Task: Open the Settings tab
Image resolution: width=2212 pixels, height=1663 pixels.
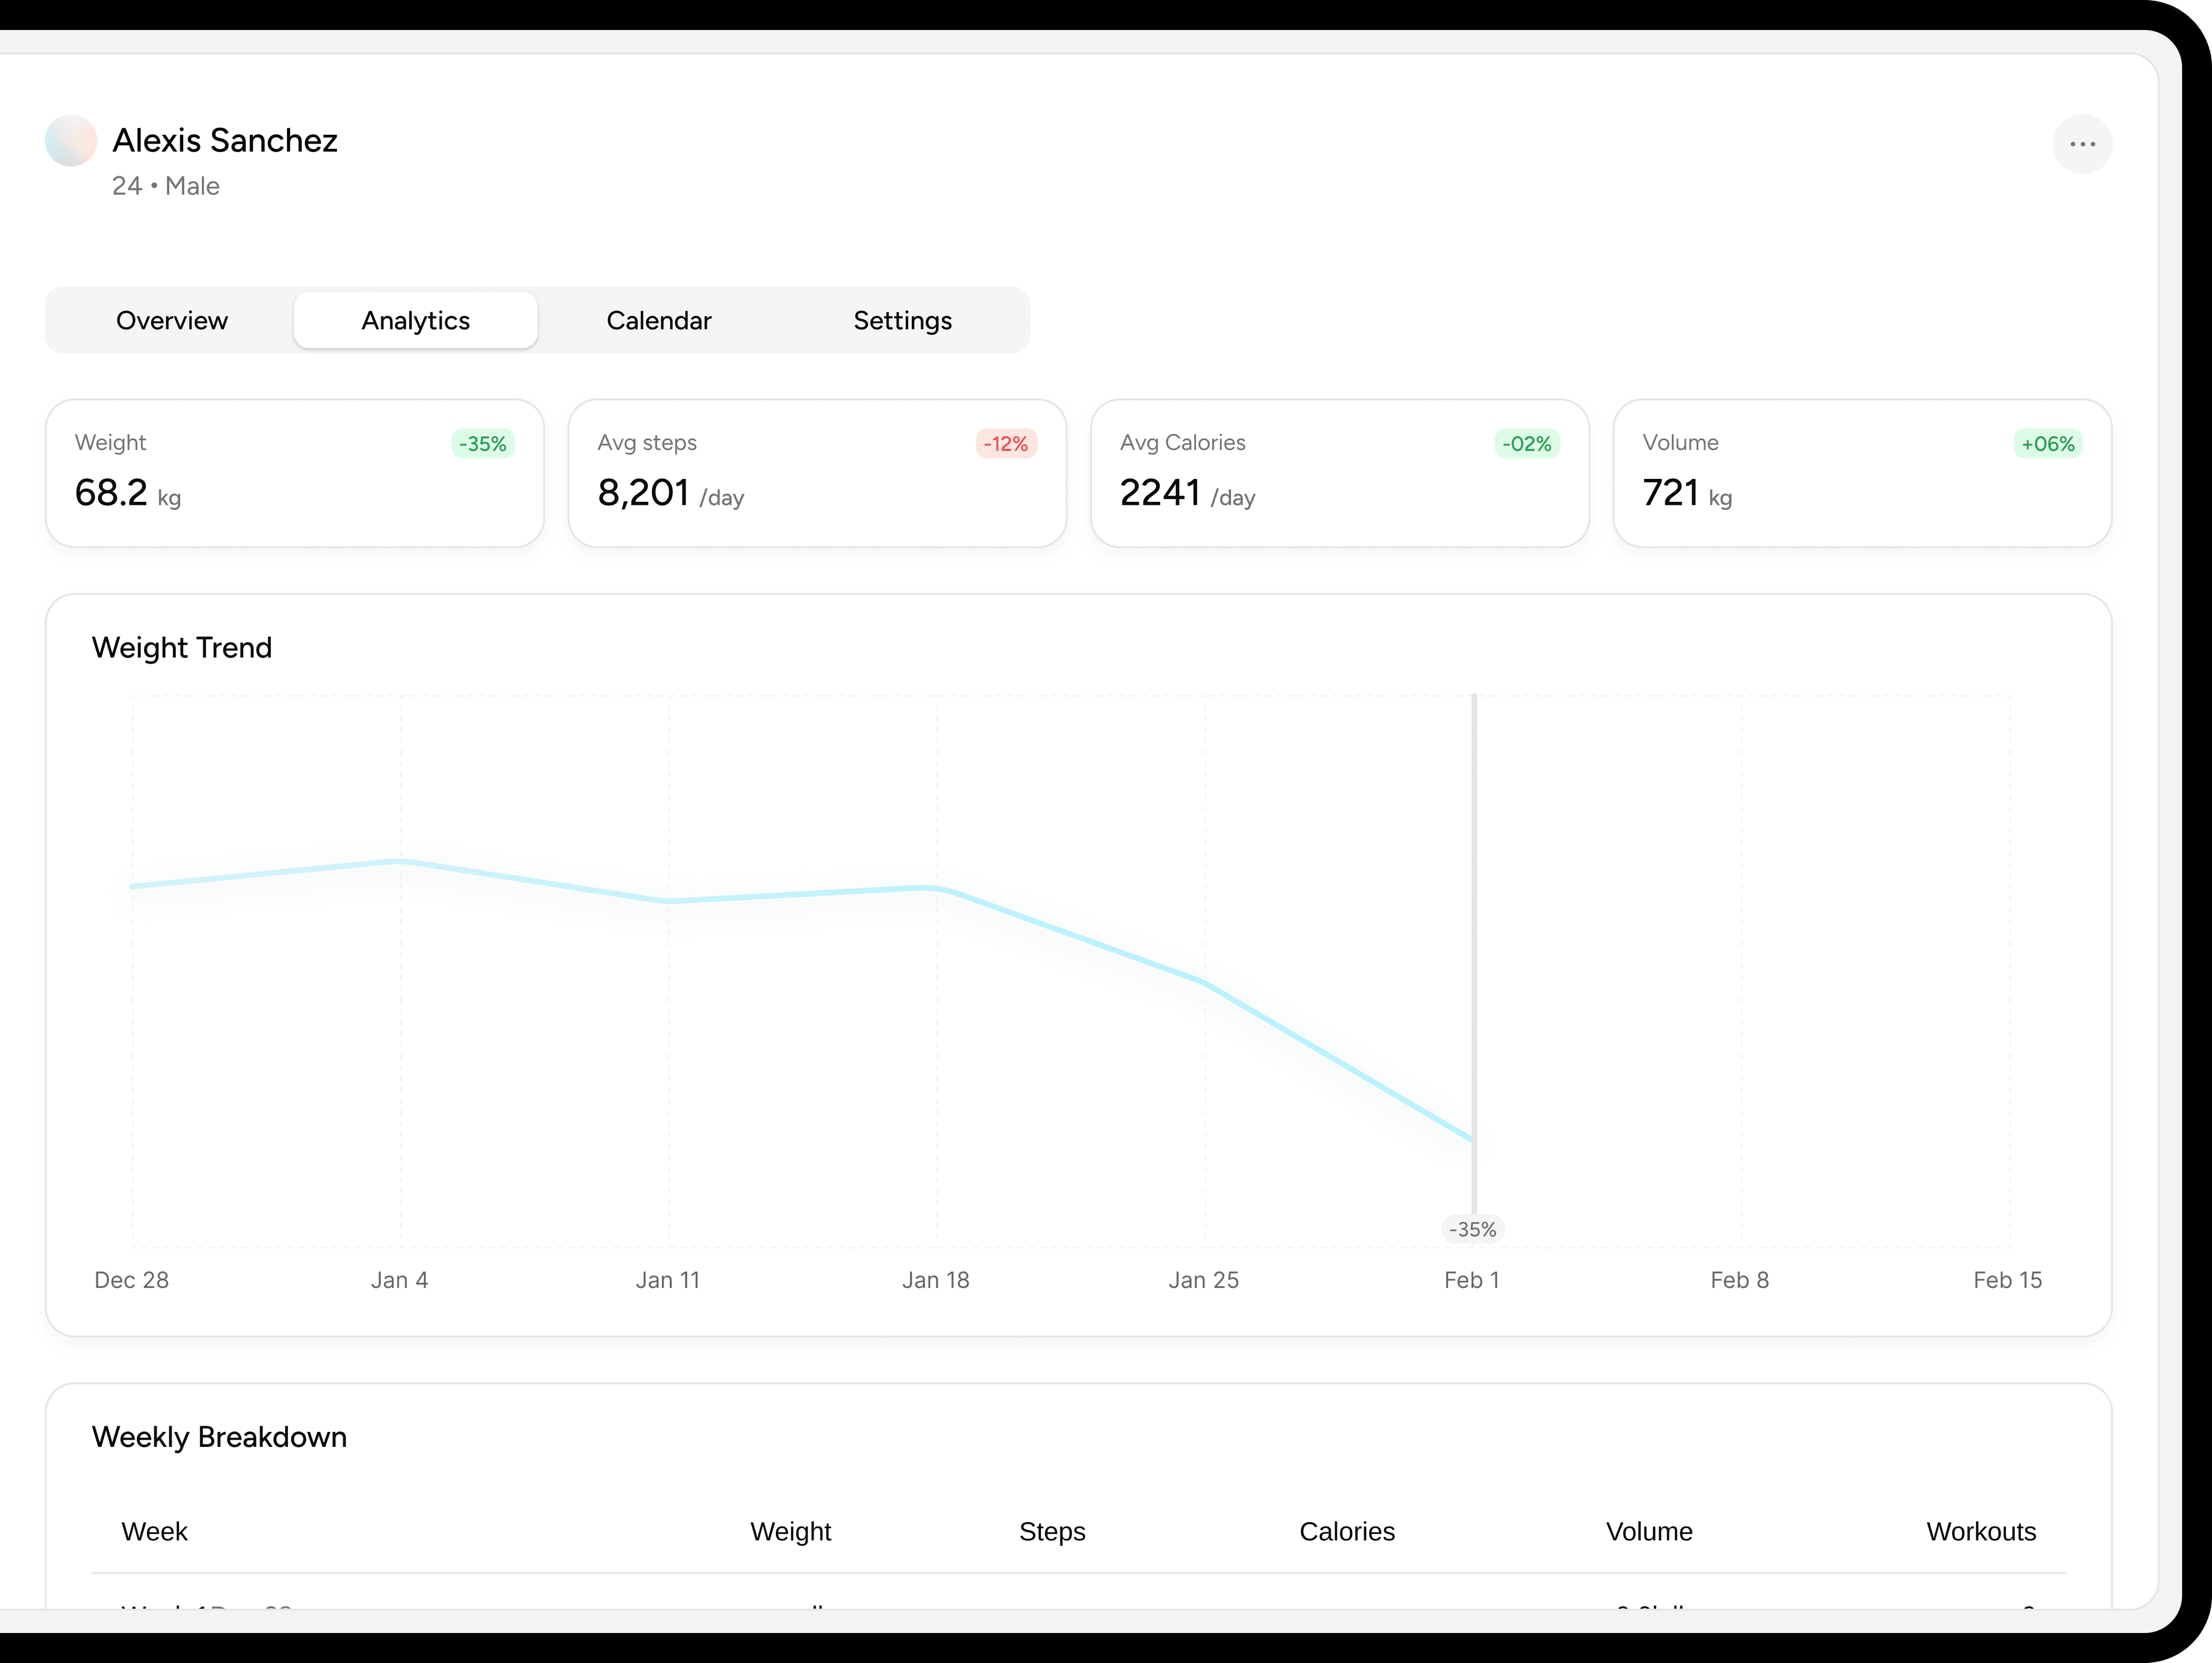Action: tap(902, 320)
